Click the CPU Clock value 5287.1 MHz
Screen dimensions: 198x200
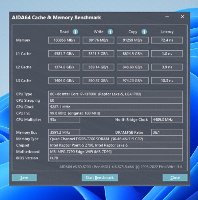pos(116,107)
